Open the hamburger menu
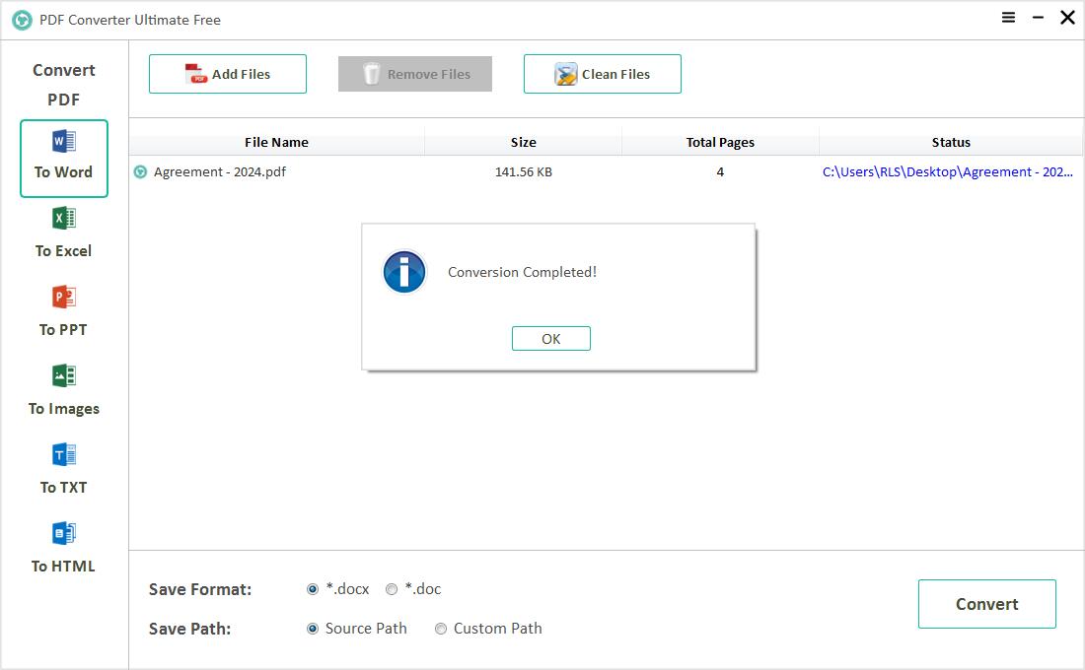 pyautogui.click(x=1008, y=18)
